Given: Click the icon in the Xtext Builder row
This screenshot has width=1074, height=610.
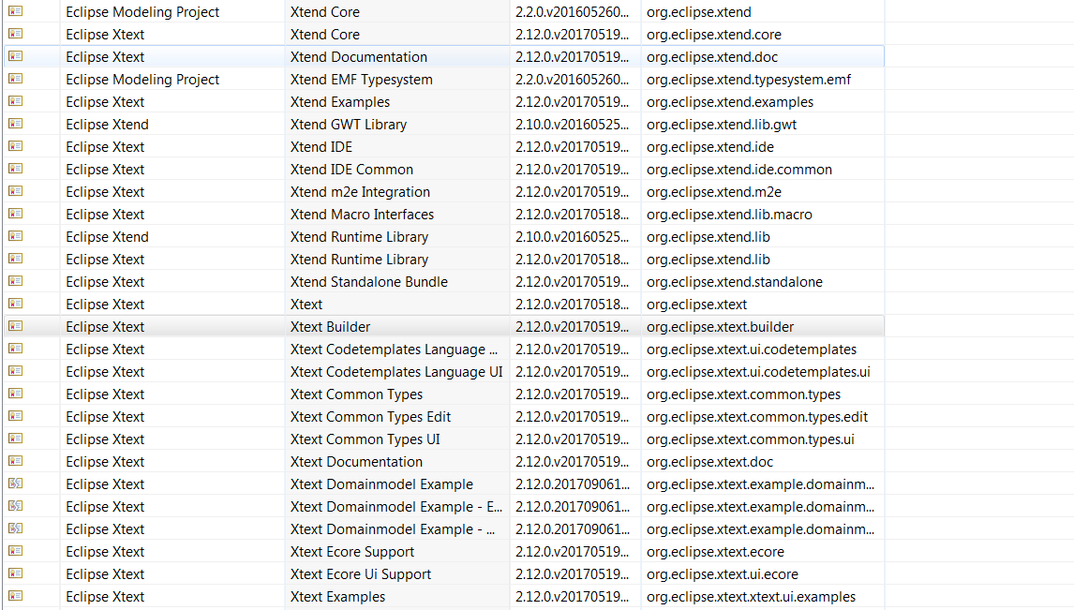Looking at the screenshot, I should click(15, 327).
